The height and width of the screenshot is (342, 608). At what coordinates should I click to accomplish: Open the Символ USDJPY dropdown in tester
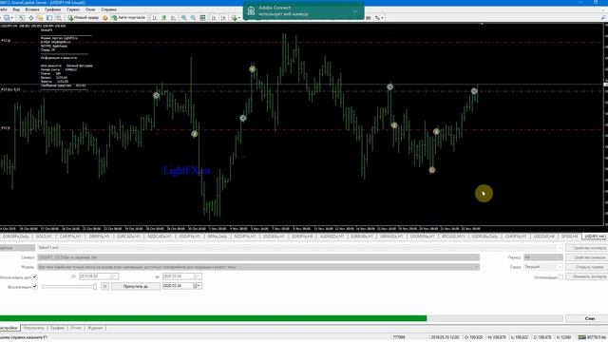(258, 257)
